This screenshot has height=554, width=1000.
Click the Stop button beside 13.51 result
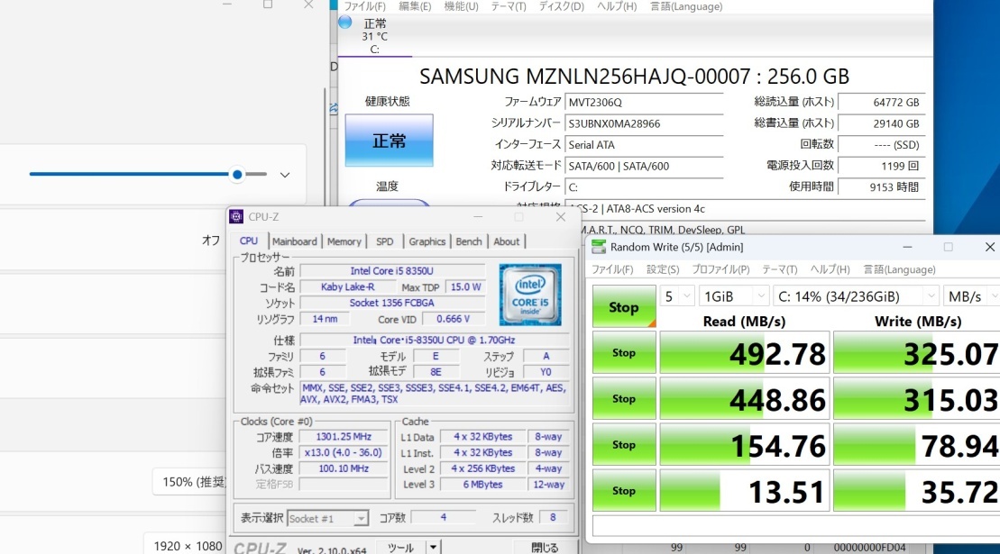click(x=624, y=490)
